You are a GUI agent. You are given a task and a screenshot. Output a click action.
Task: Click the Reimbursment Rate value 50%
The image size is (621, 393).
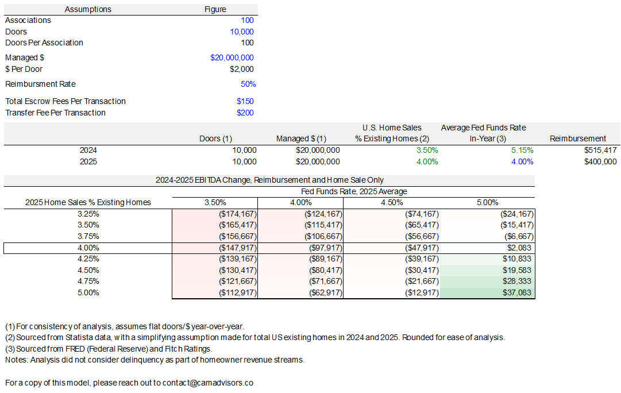248,84
